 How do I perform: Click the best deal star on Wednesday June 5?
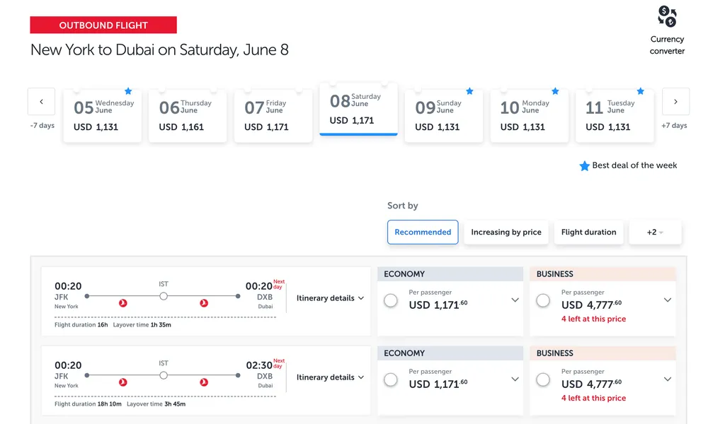(x=128, y=91)
